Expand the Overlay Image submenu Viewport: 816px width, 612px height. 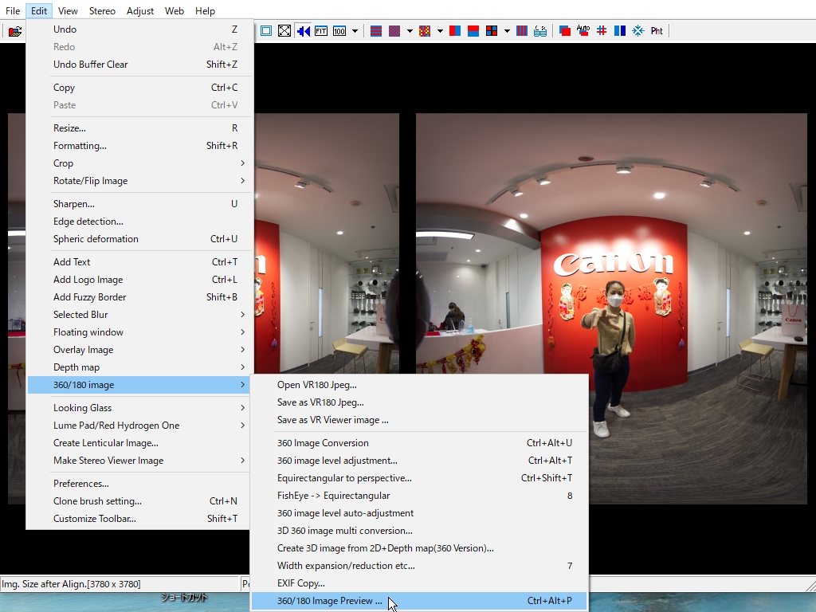139,351
